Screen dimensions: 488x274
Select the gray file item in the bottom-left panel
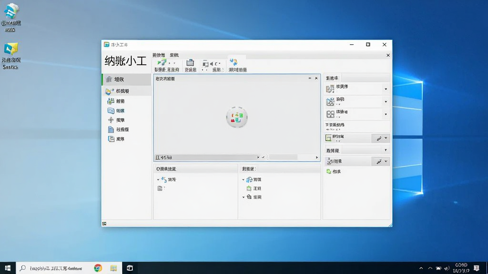[161, 188]
